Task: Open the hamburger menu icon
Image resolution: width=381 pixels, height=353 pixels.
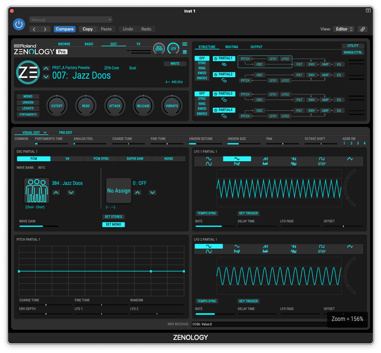Action: [185, 44]
